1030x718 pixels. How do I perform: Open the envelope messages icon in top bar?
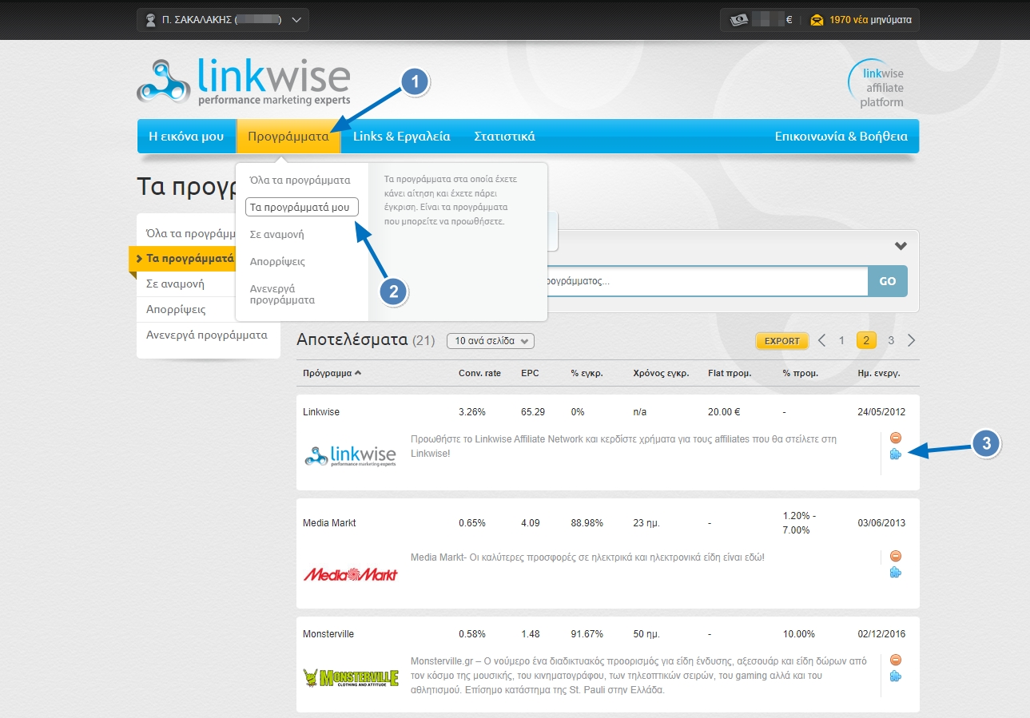(817, 20)
